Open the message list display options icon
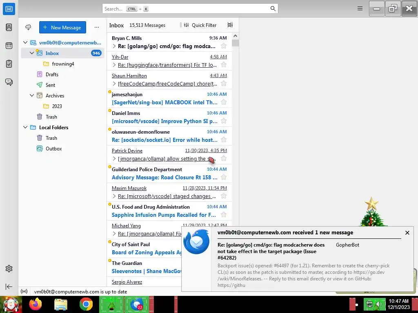The height and width of the screenshot is (313, 418). [230, 25]
